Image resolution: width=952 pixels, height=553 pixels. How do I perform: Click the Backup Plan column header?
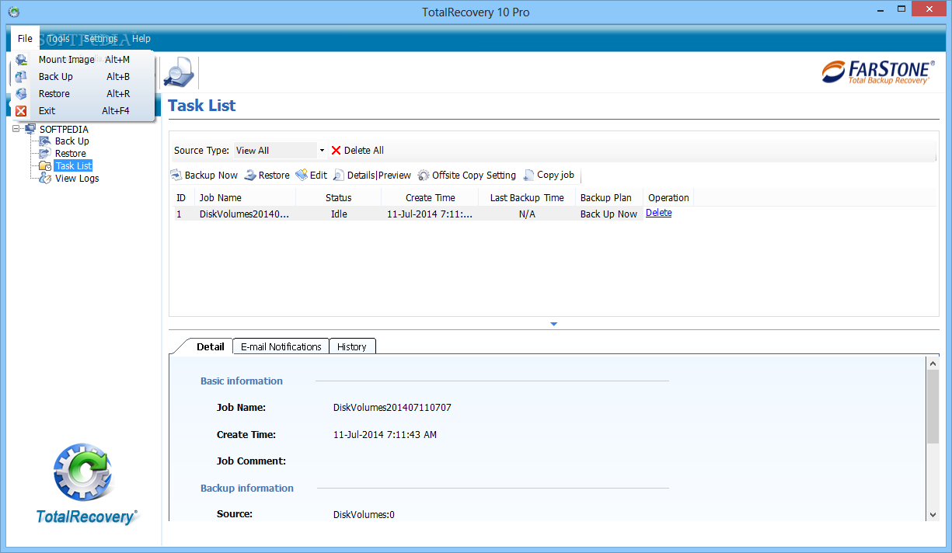(609, 198)
